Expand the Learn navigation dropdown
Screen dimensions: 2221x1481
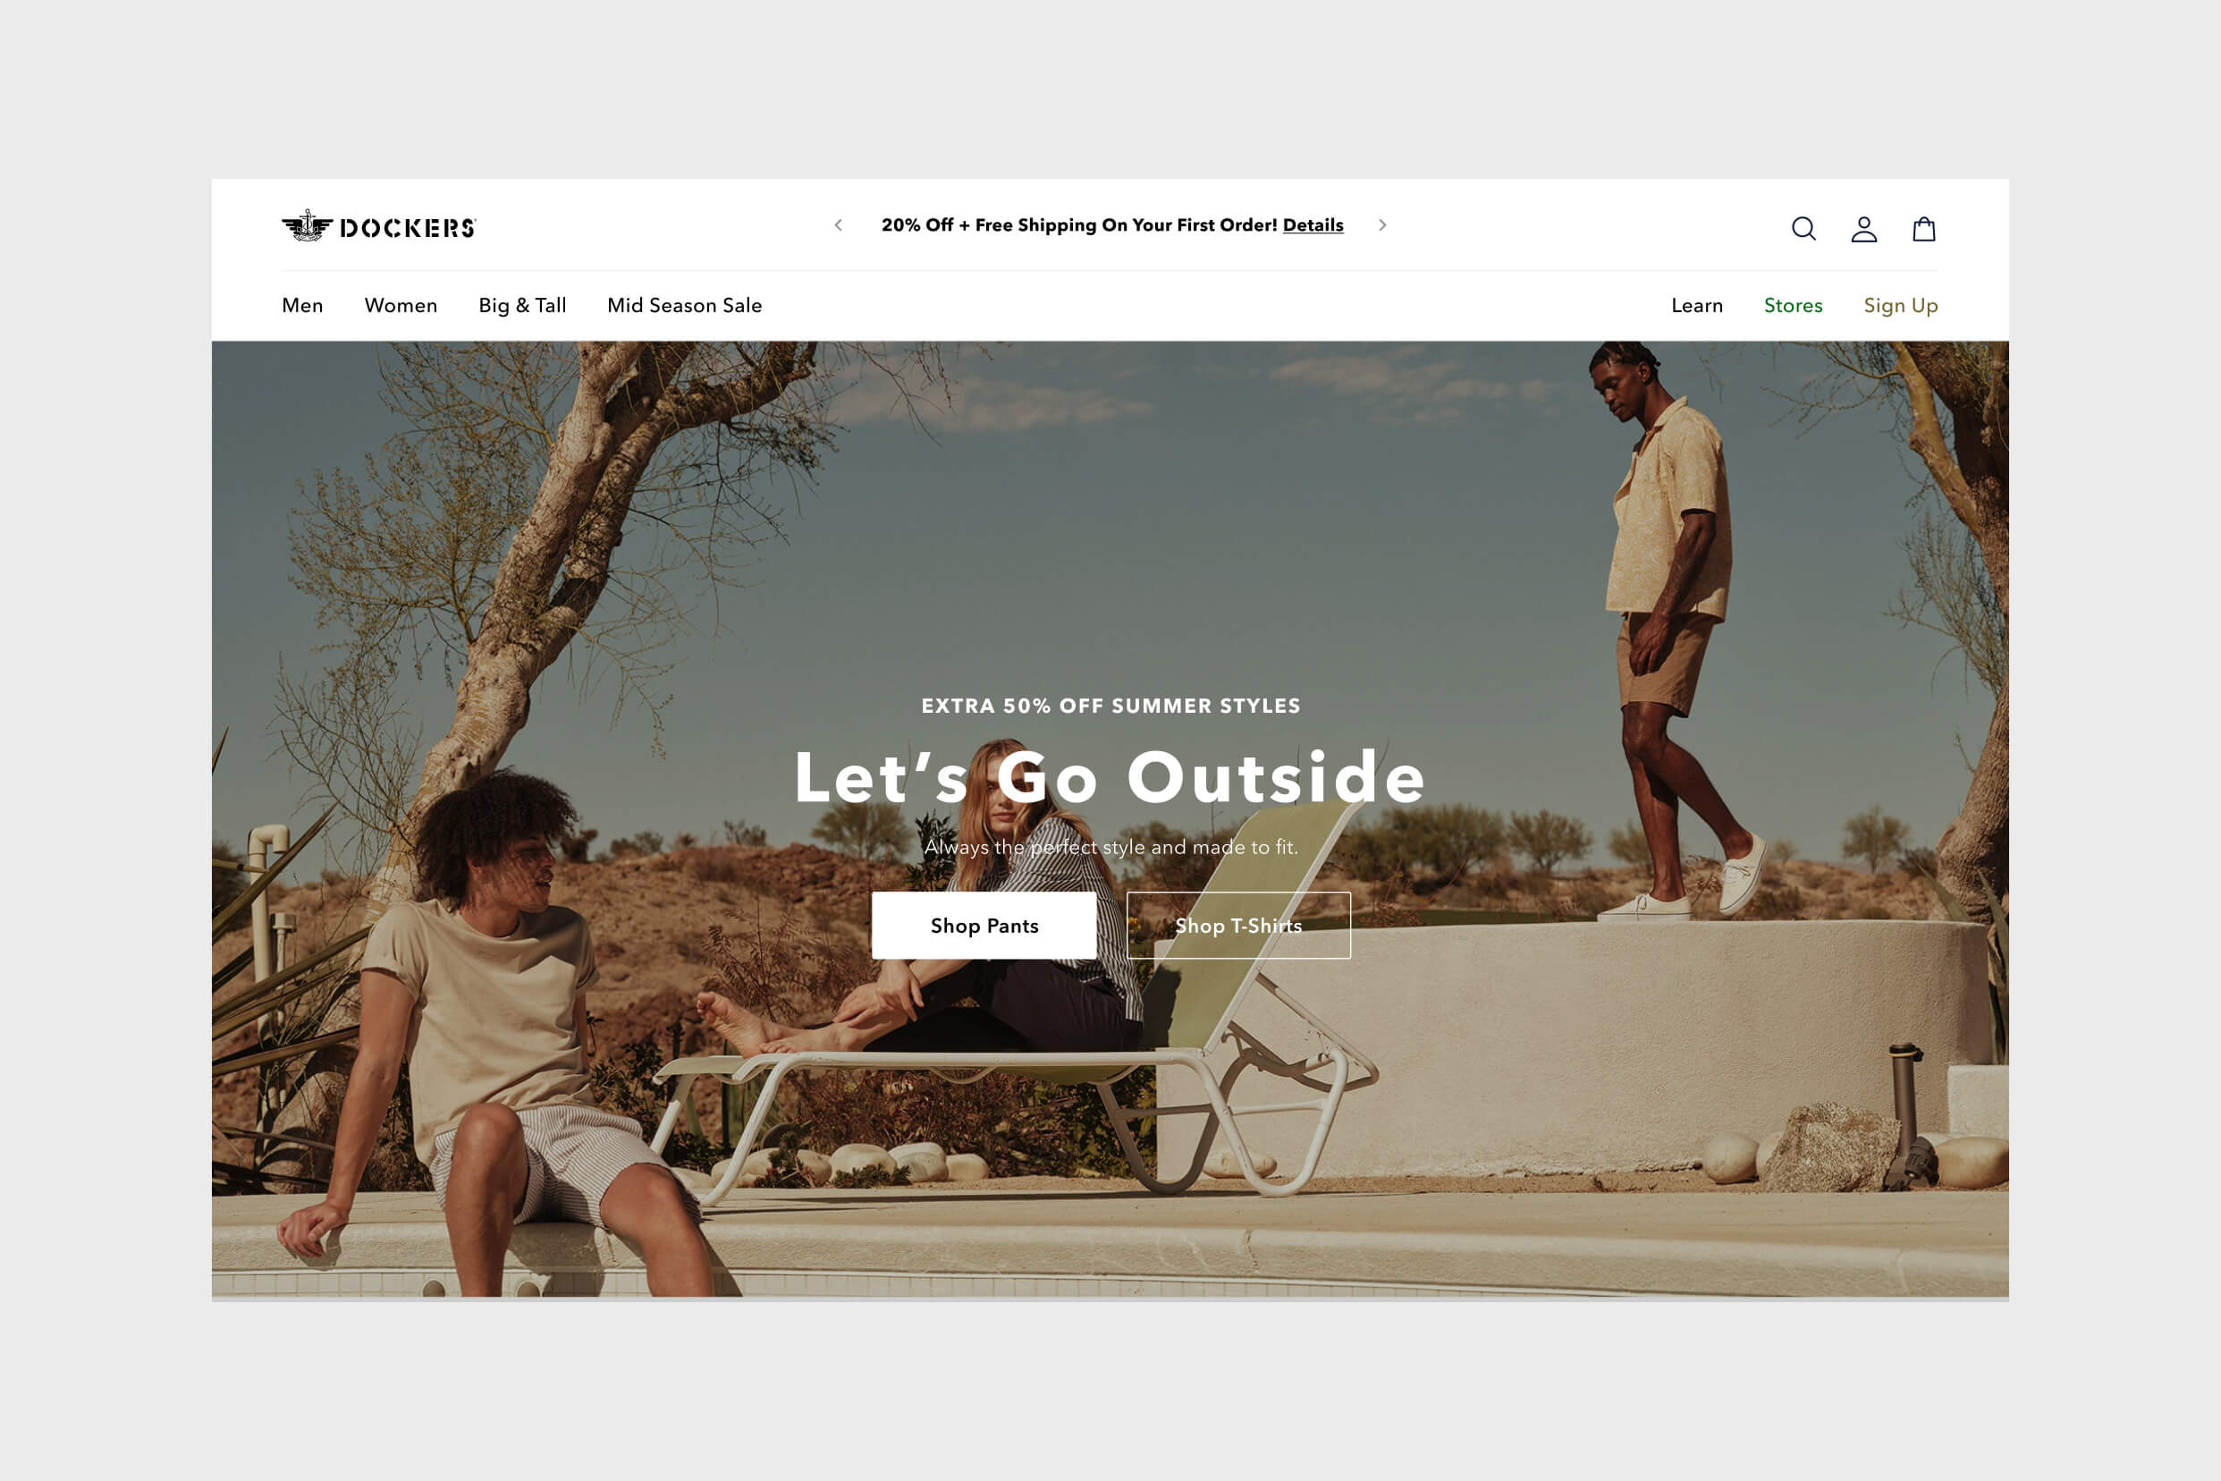(1695, 304)
